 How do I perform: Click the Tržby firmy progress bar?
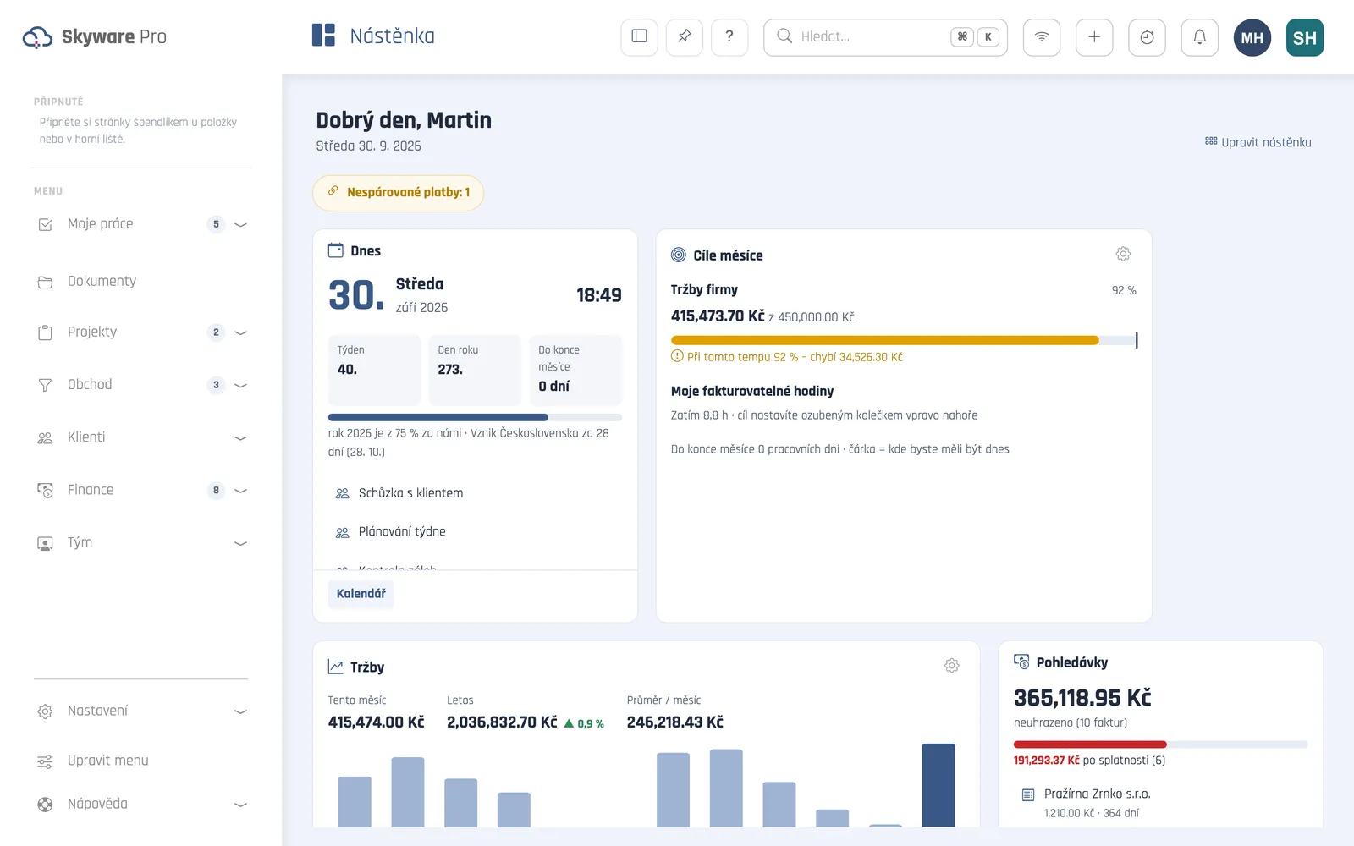[x=904, y=340]
